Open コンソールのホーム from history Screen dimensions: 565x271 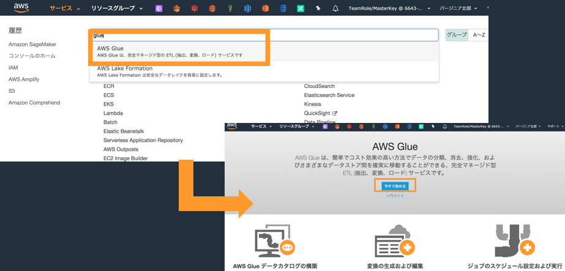32,56
